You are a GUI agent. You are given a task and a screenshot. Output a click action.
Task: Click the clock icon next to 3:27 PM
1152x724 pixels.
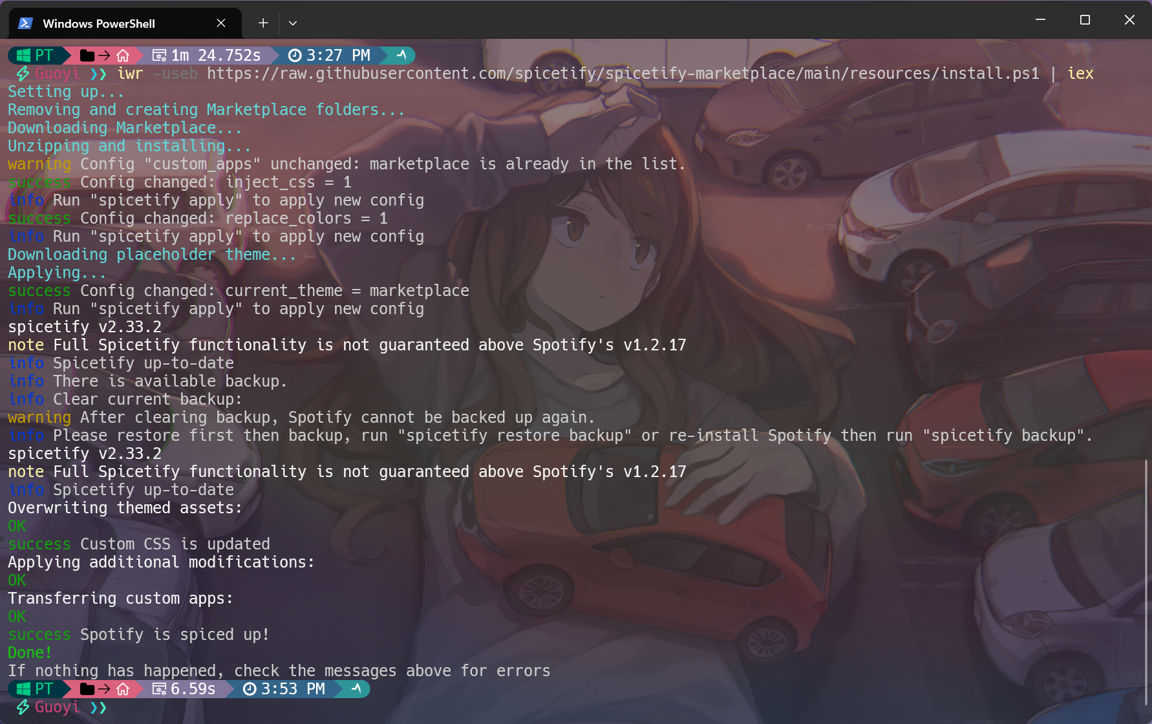click(295, 56)
